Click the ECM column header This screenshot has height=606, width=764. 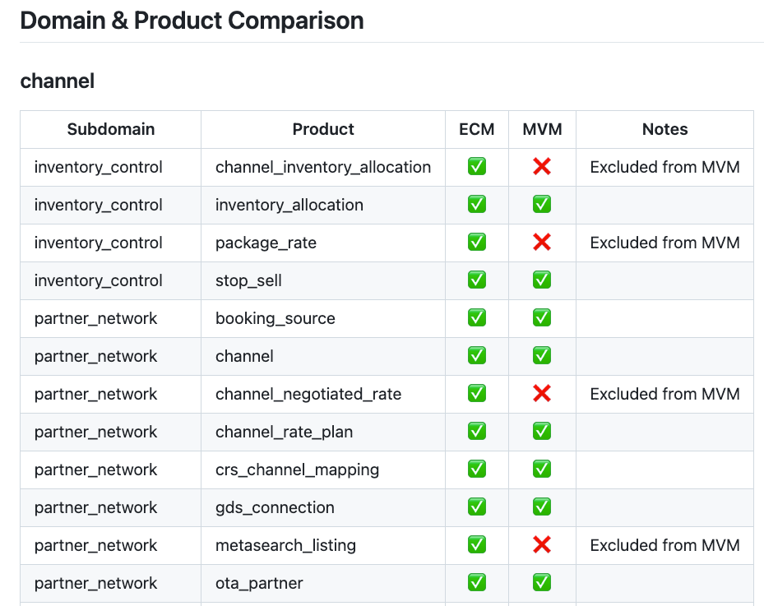click(476, 129)
